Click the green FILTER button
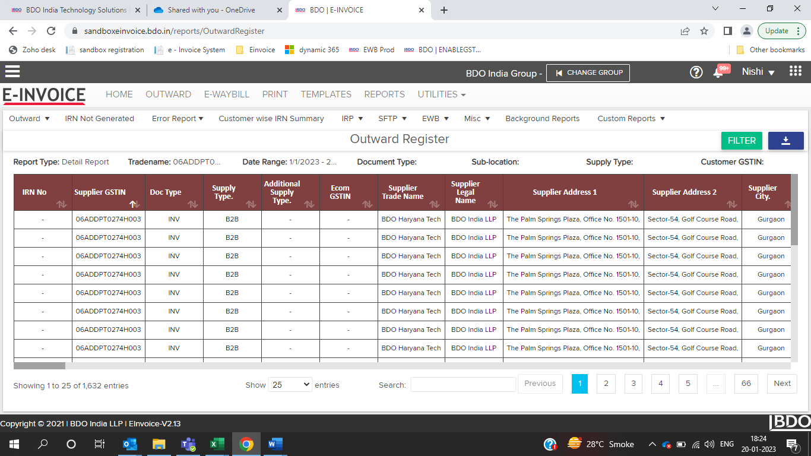This screenshot has height=456, width=811. coord(742,141)
